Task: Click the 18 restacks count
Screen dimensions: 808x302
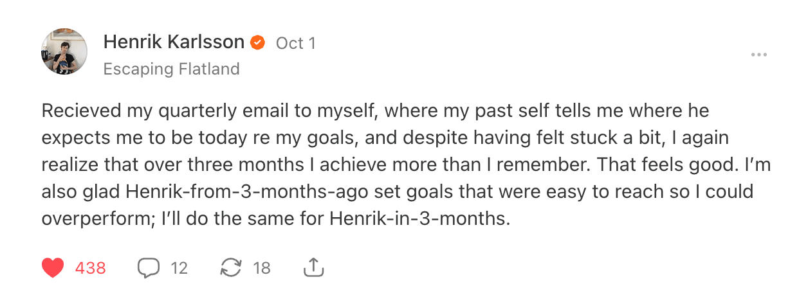Action: tap(262, 268)
